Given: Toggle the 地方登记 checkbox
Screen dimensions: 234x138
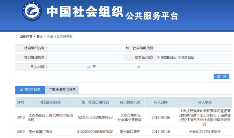Looking at the screenshot, I should (179, 57).
